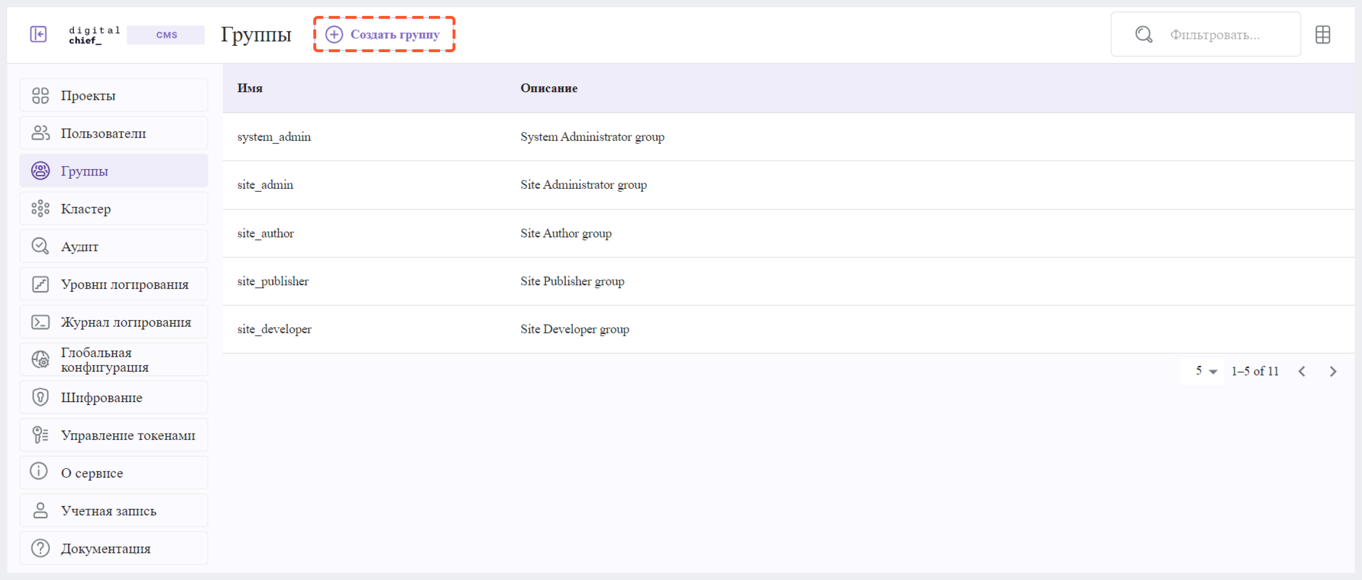Click the Глобальная конфигурация globe-gear icon
The width and height of the screenshot is (1362, 580).
(x=40, y=360)
